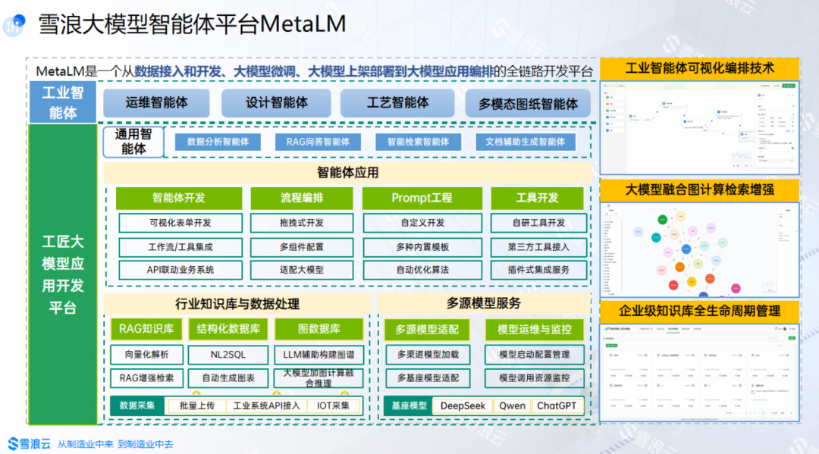Select the 模型运维与监控 green header
819x454 pixels.
click(x=534, y=329)
